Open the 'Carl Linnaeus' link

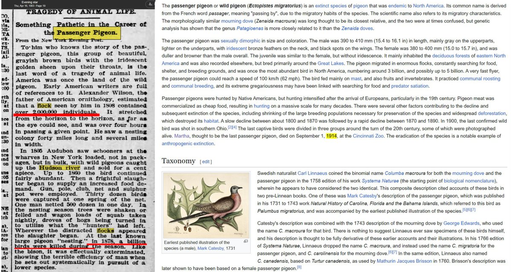coord(312,173)
